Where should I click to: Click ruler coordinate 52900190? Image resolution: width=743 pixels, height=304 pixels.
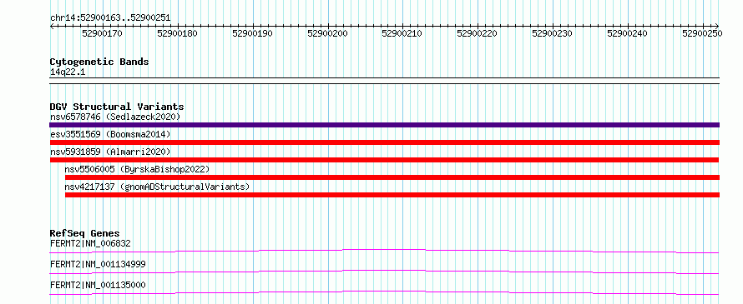click(253, 33)
